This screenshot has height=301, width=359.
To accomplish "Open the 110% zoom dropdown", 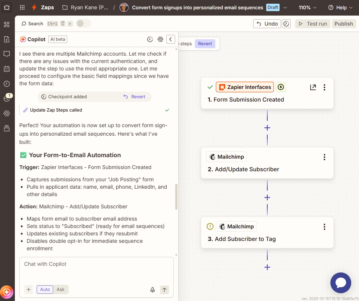I will [x=307, y=7].
